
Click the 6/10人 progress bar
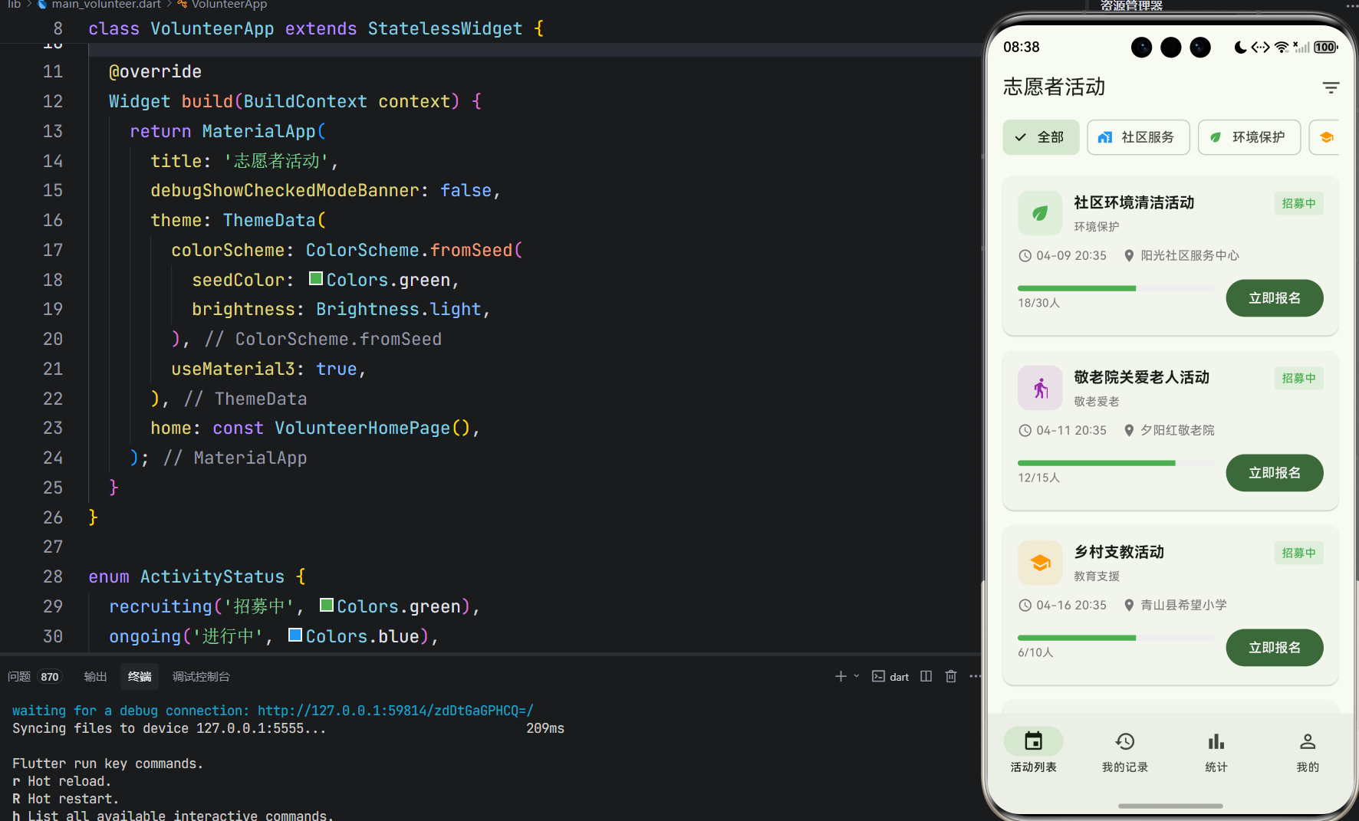click(1116, 638)
